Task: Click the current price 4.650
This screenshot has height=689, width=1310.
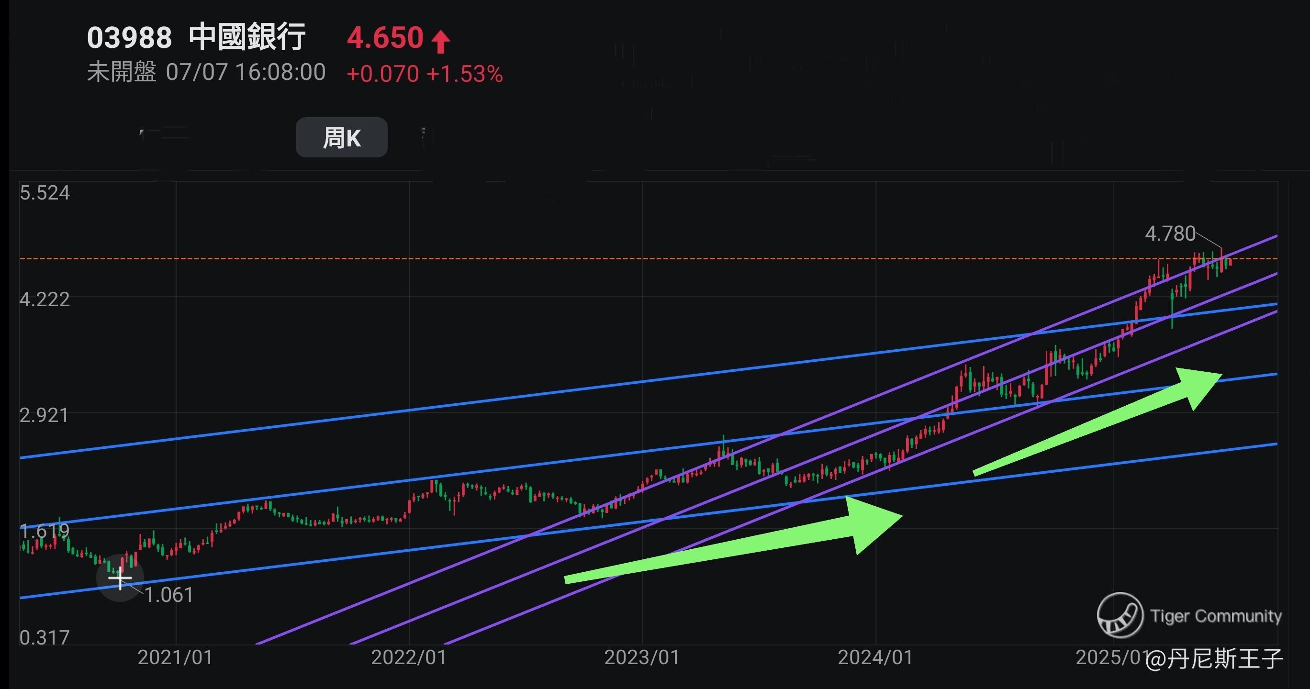Action: click(385, 38)
